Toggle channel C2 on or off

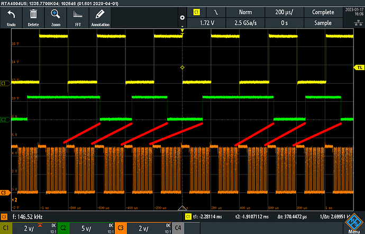[x=62, y=227]
